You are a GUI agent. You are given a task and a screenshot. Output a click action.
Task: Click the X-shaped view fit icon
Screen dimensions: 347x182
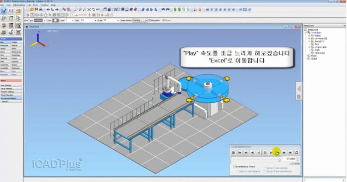pos(89,9)
